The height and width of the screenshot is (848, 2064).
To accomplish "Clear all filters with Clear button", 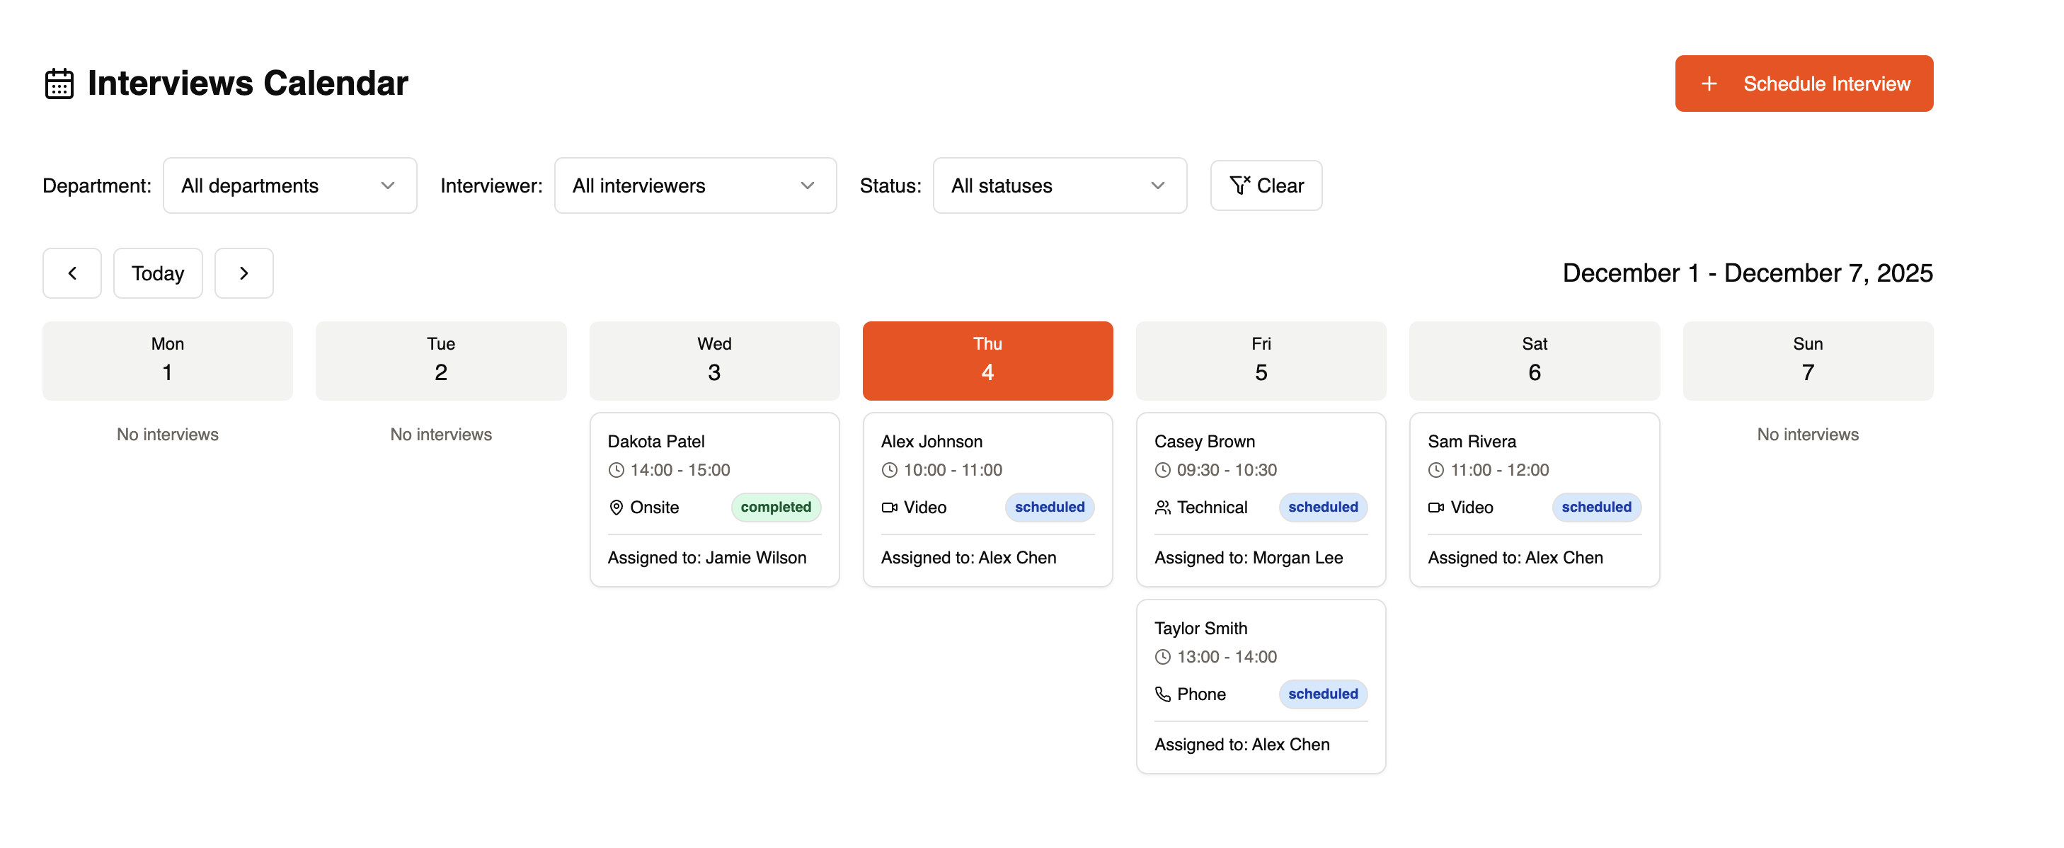I will 1265,186.
